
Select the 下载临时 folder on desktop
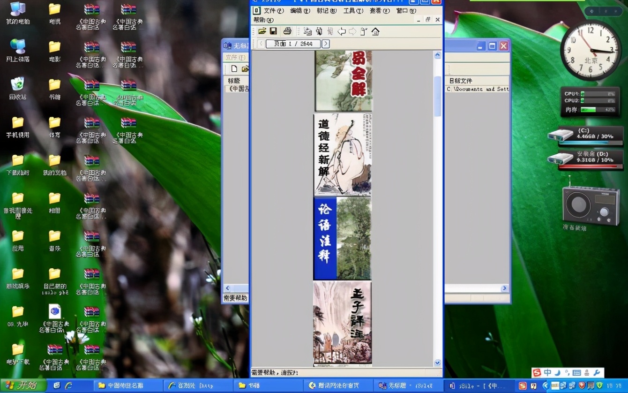[18, 165]
